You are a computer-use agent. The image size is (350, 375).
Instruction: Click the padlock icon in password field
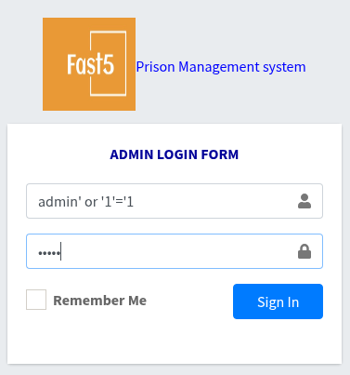click(305, 251)
